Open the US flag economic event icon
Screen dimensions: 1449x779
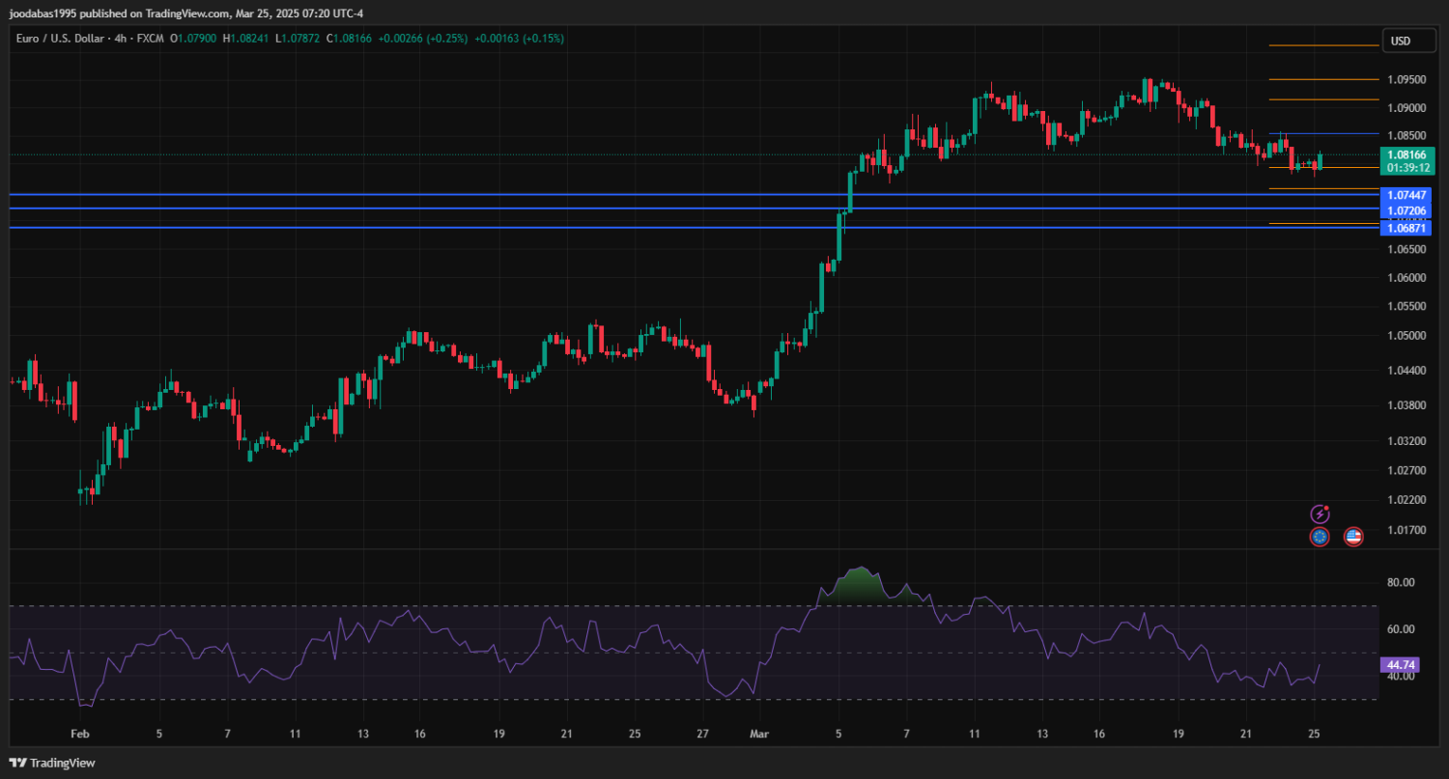click(x=1353, y=537)
